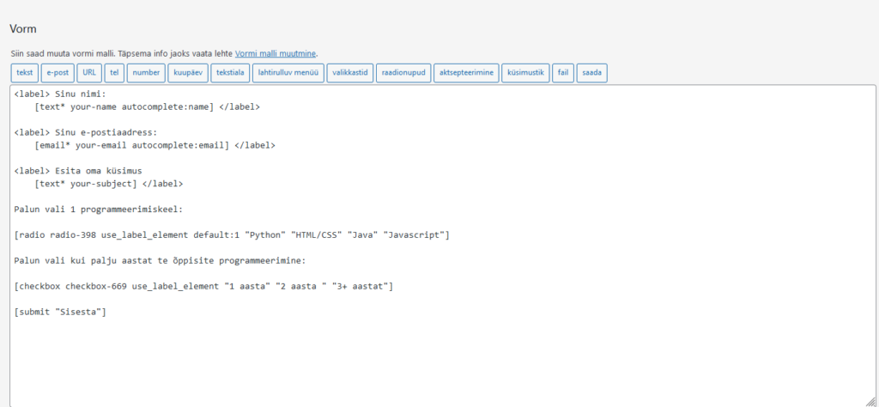Click the 'e-post' tag generator button
This screenshot has width=879, height=407.
[58, 73]
